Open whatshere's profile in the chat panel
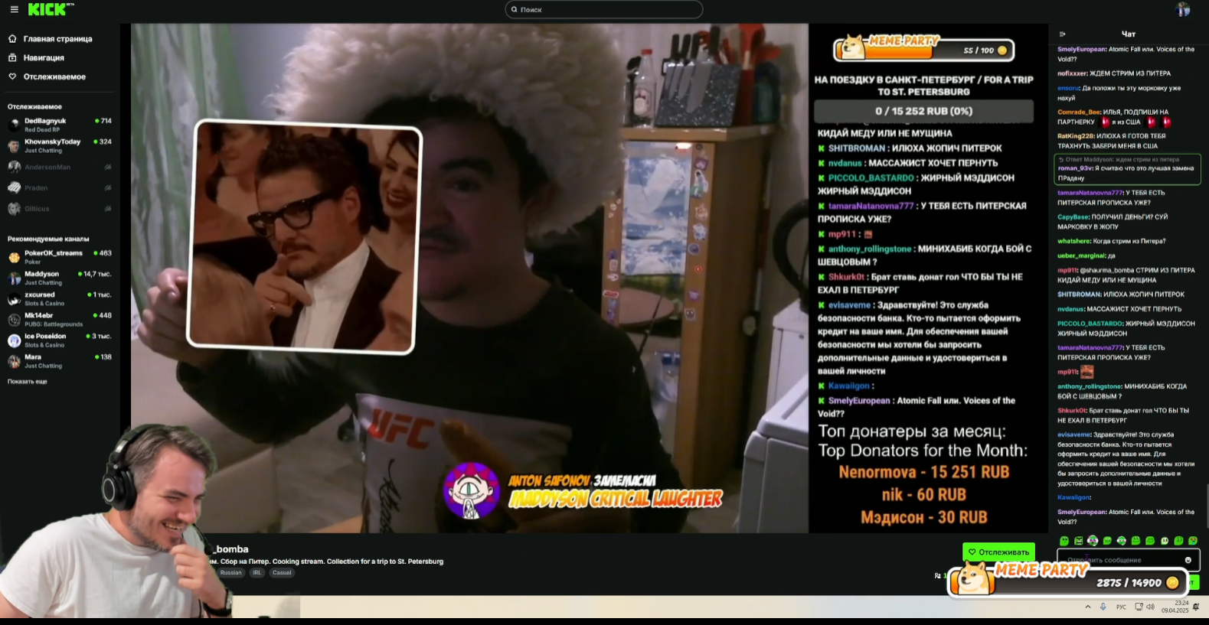Viewport: 1209px width, 625px height. pos(1073,241)
